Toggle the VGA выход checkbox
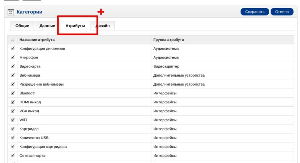 point(13,111)
